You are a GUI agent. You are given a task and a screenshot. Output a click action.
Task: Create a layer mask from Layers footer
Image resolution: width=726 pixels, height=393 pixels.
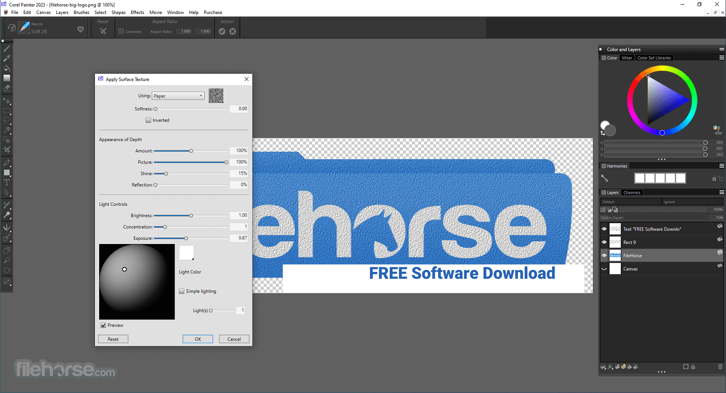[x=686, y=367]
